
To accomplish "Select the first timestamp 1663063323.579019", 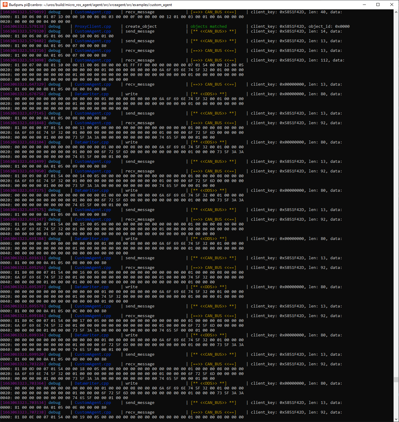I will 23,12.
